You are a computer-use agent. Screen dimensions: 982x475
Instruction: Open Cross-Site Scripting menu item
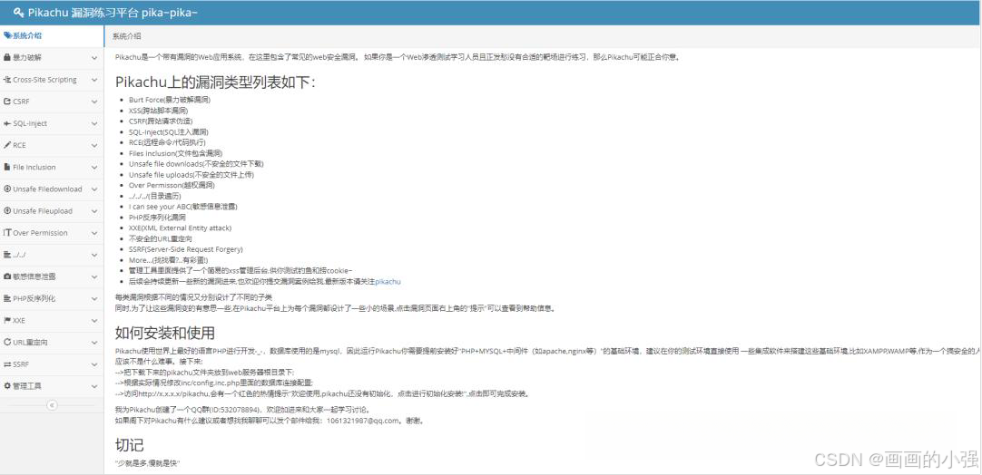pyautogui.click(x=52, y=80)
